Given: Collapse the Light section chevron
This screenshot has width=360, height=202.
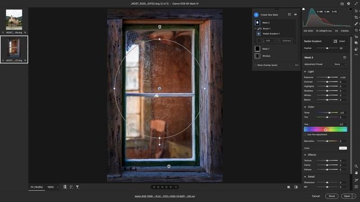Looking at the screenshot, I should [x=305, y=72].
